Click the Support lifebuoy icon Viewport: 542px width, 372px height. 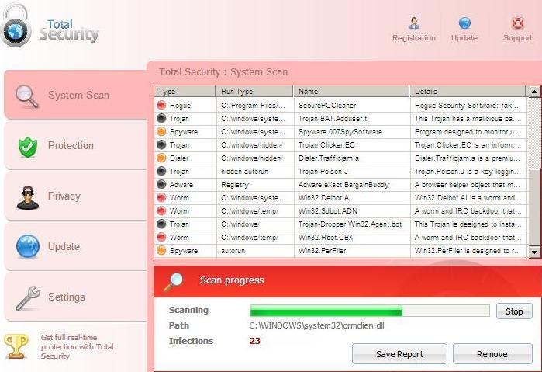[x=517, y=23]
